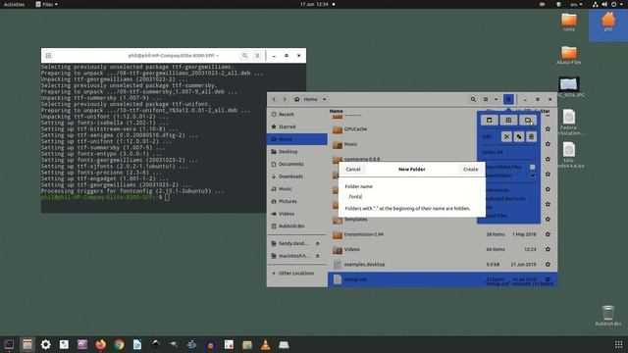Select Documents in the Files sidebar
This screenshot has width=628, height=353.
pyautogui.click(x=297, y=164)
